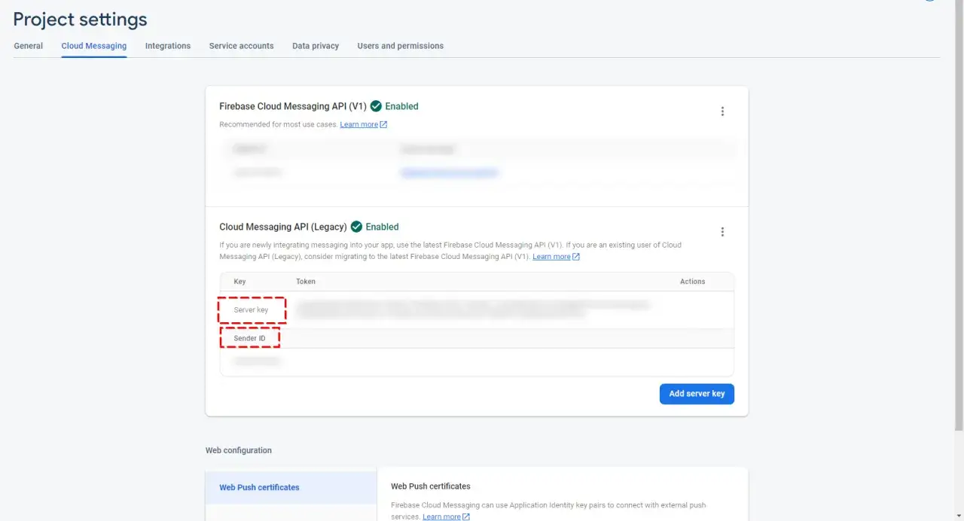Open options menu for Firebase Cloud Messaging API (V1)

click(722, 111)
